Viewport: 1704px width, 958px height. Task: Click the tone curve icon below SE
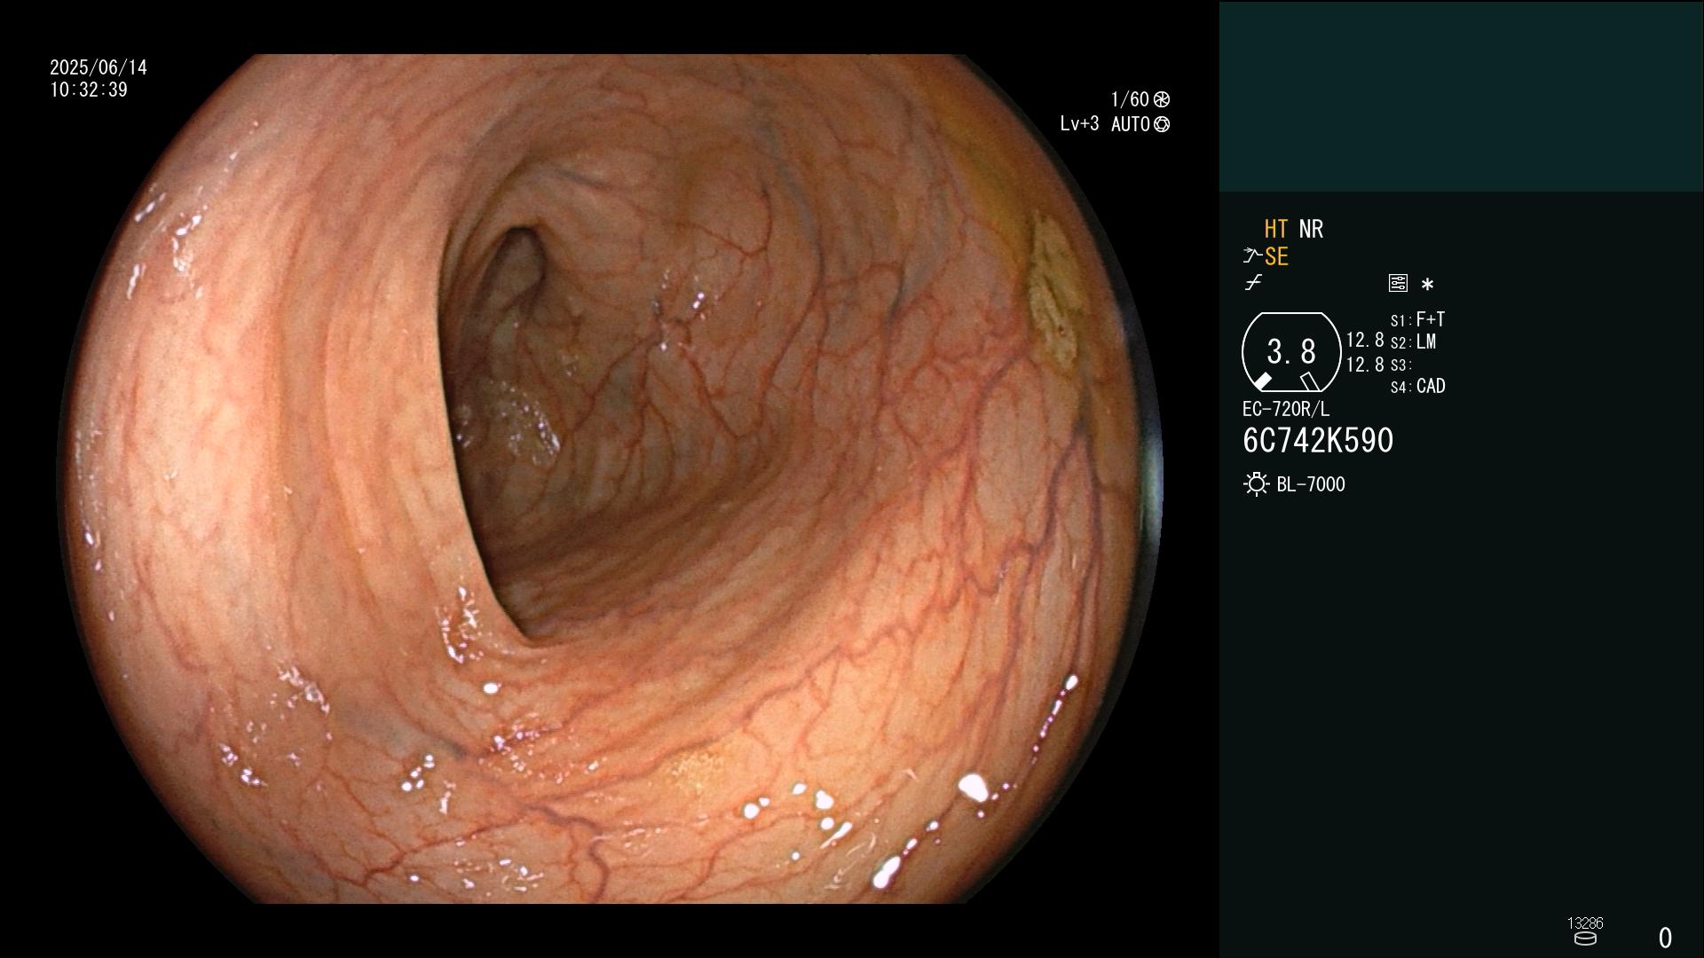click(x=1253, y=283)
